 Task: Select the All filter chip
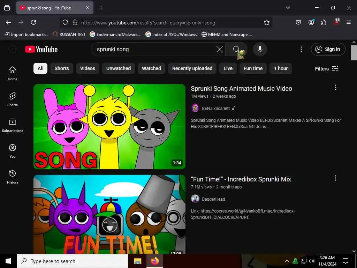coord(40,68)
